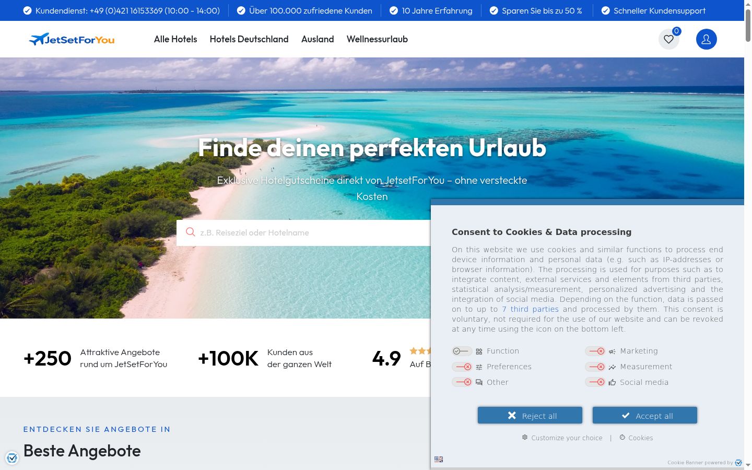Screen dimensions: 752x470
Task: Enable the Marketing cookies switch
Action: [x=595, y=351]
